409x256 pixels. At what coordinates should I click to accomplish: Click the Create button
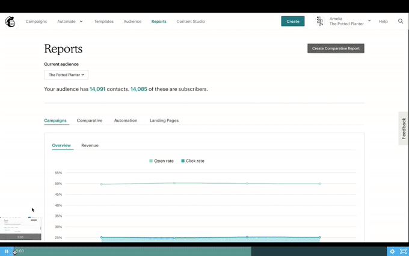click(293, 21)
